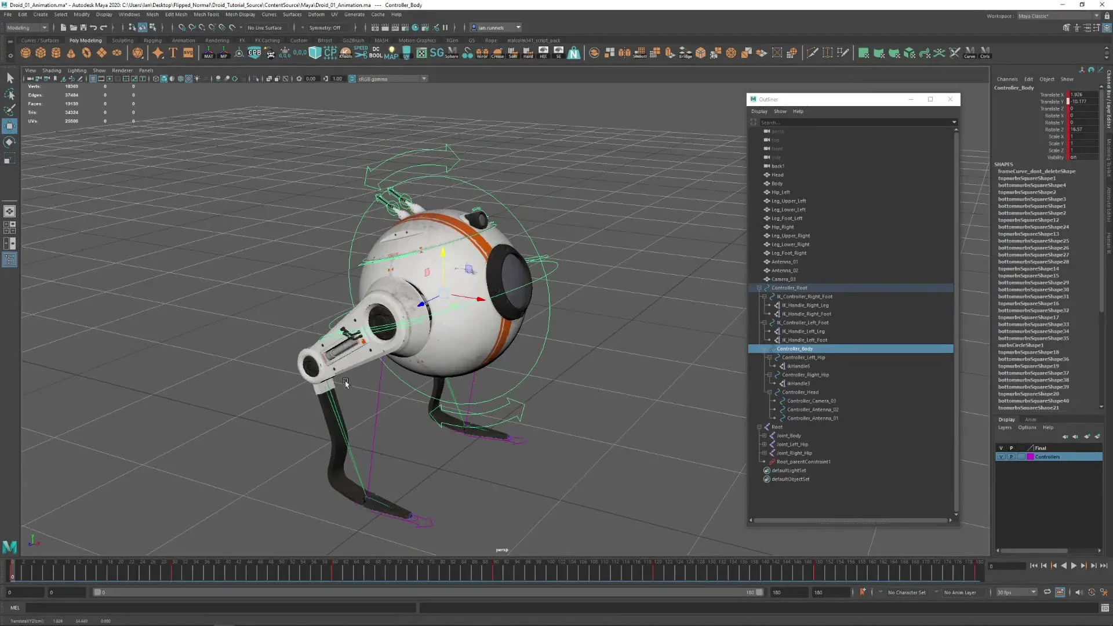Click the Symmetry: Off button

coord(325,27)
